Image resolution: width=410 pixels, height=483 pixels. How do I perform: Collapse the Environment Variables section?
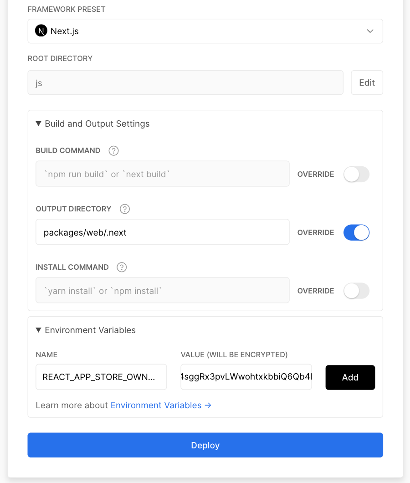tap(86, 330)
